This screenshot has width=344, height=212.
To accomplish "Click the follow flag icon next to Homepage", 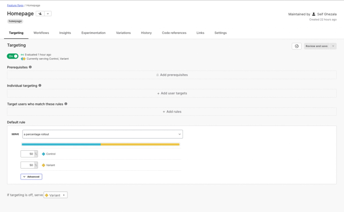I will [x=40, y=14].
